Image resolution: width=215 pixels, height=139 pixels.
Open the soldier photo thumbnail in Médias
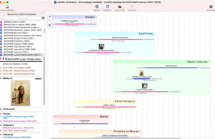[20, 93]
